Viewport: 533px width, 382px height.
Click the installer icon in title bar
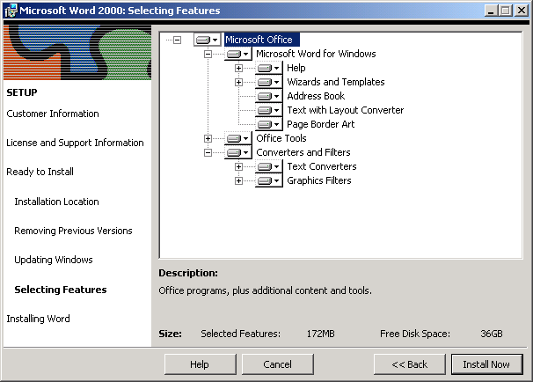click(11, 11)
